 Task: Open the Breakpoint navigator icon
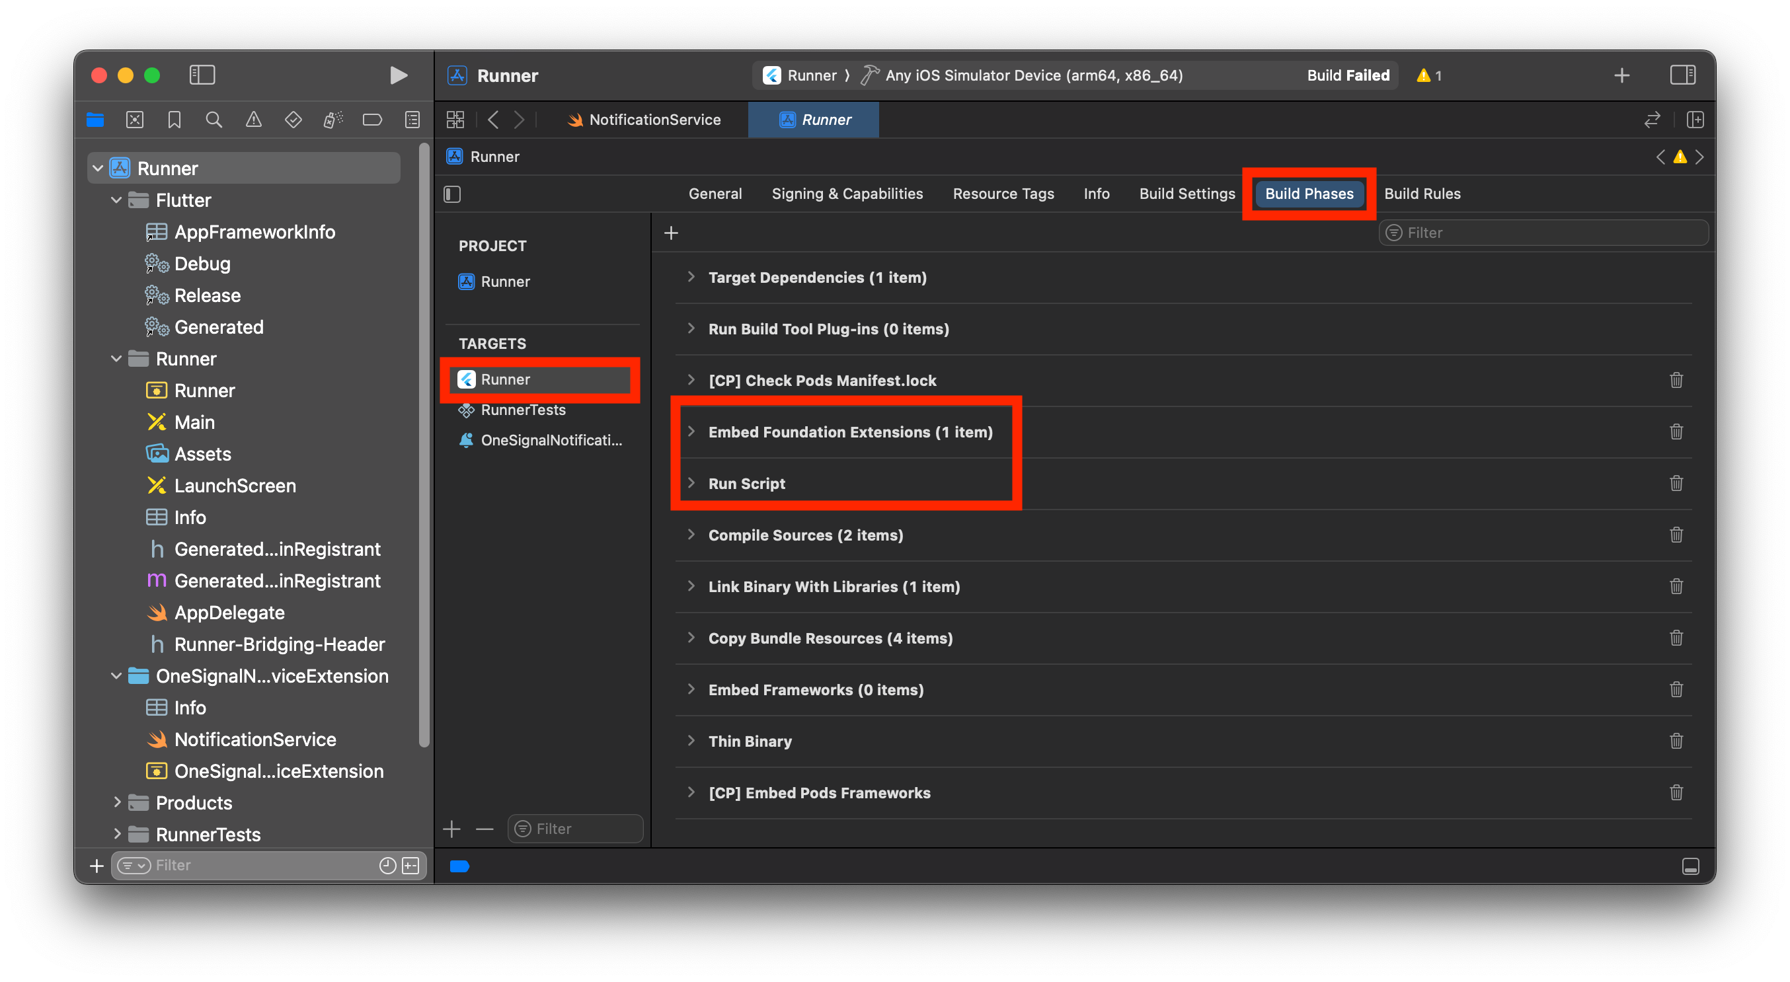[372, 120]
